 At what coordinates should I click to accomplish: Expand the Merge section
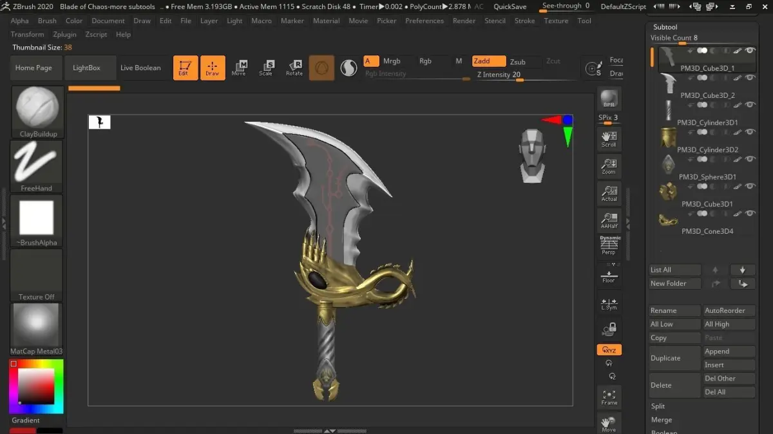pyautogui.click(x=661, y=420)
